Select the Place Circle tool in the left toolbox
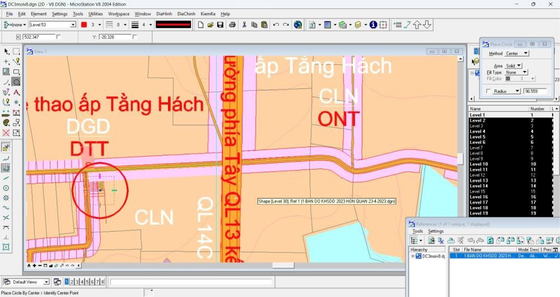The height and width of the screenshot is (297, 560). [x=16, y=82]
